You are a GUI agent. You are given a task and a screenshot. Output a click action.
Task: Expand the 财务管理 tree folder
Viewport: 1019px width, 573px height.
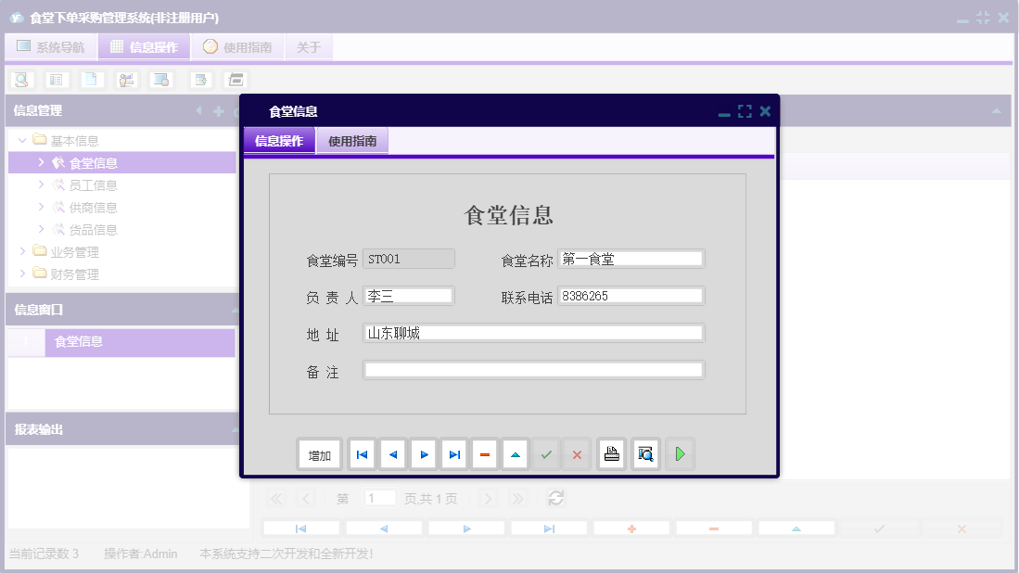point(23,274)
